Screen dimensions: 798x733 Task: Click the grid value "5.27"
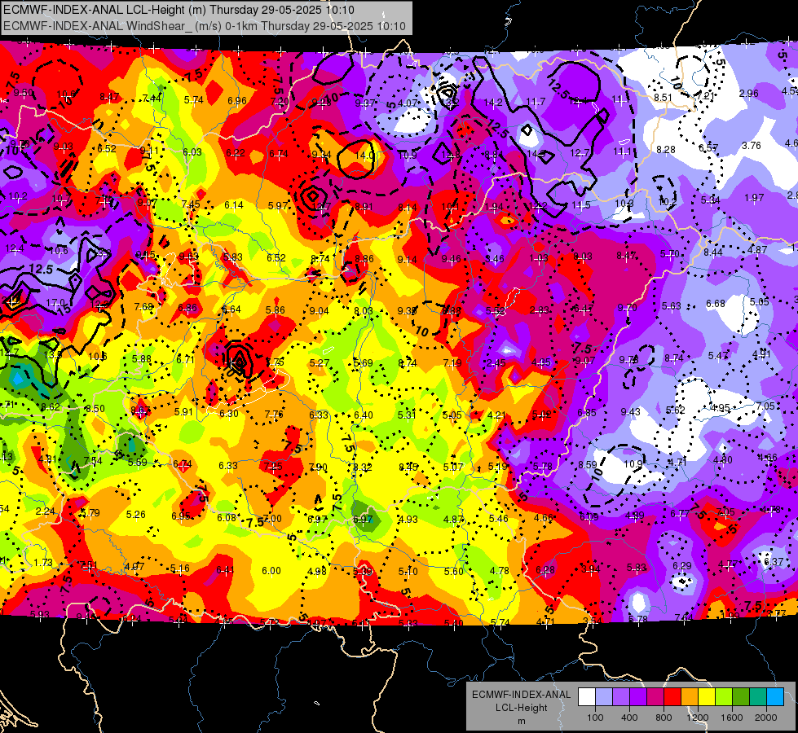click(x=319, y=363)
